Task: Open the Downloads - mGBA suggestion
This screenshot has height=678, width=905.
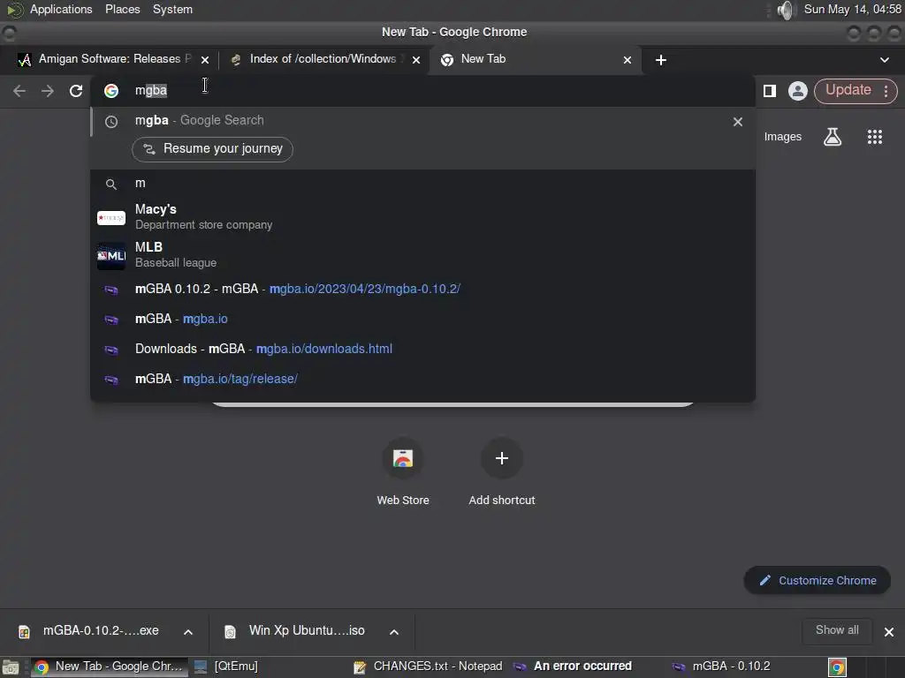Action: [422, 349]
